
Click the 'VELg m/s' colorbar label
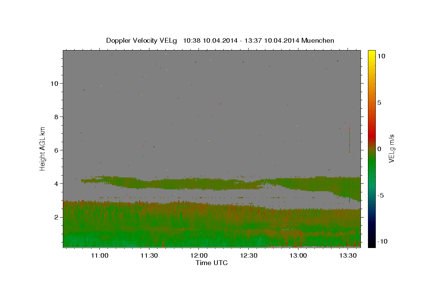pyautogui.click(x=391, y=149)
